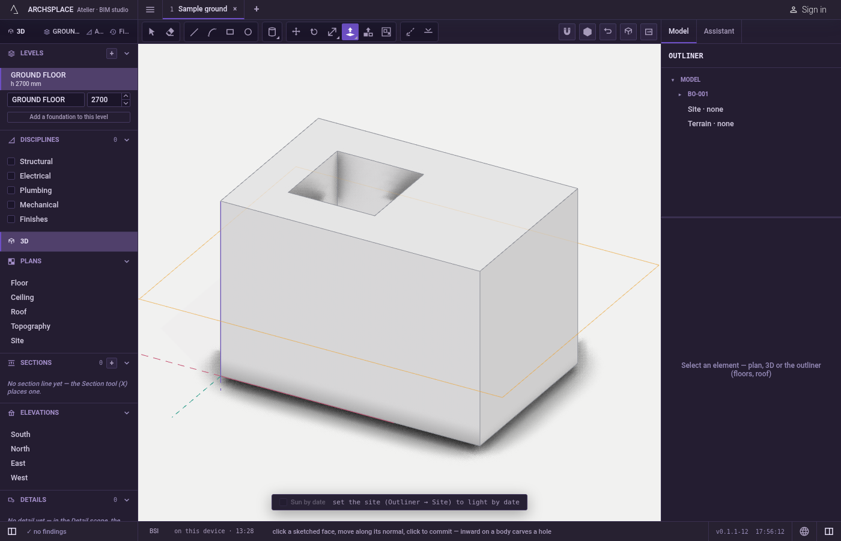Enable the Electrical discipline checkbox

(x=11, y=176)
